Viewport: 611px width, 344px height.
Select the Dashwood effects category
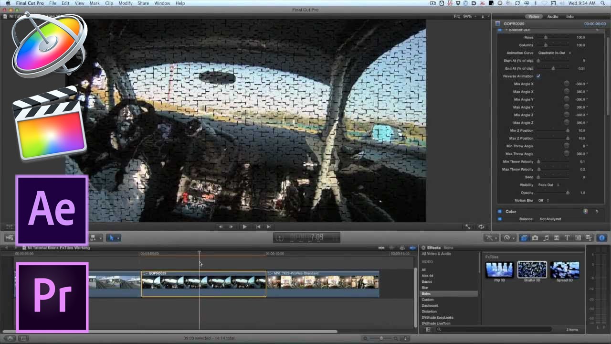point(430,306)
